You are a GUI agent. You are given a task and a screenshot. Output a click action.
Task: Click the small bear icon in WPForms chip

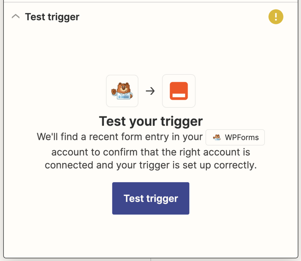coord(217,137)
